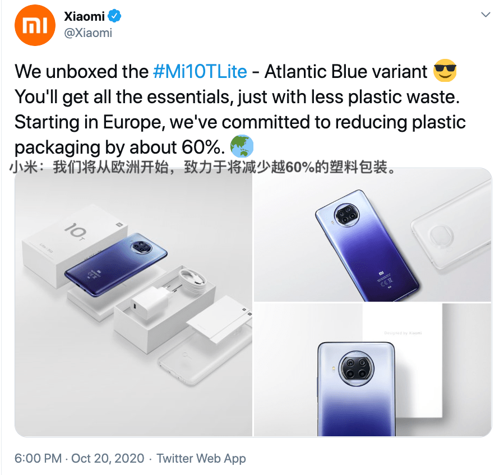Click the Oct 20, 2020 date
Image resolution: width=504 pixels, height=475 pixels.
(108, 458)
